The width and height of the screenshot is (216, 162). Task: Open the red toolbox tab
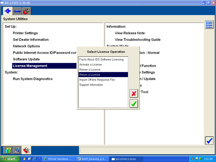[27, 11]
